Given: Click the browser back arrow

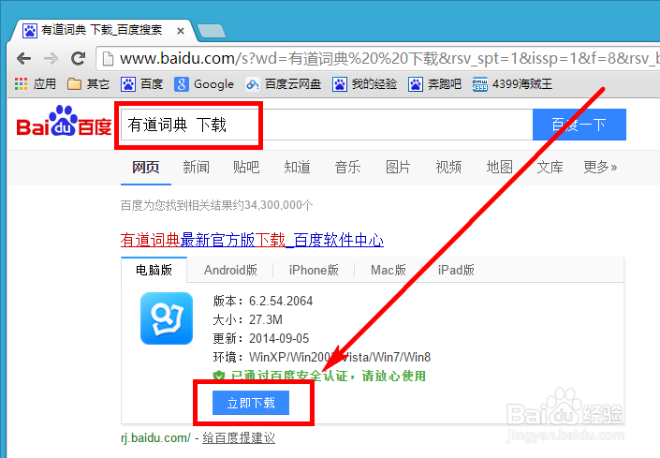Looking at the screenshot, I should [x=24, y=58].
